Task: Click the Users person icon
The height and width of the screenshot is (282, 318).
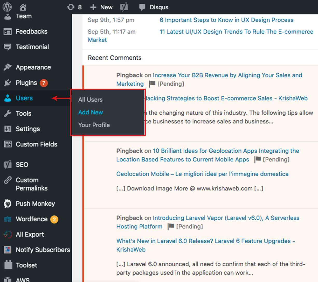Action: (x=8, y=98)
